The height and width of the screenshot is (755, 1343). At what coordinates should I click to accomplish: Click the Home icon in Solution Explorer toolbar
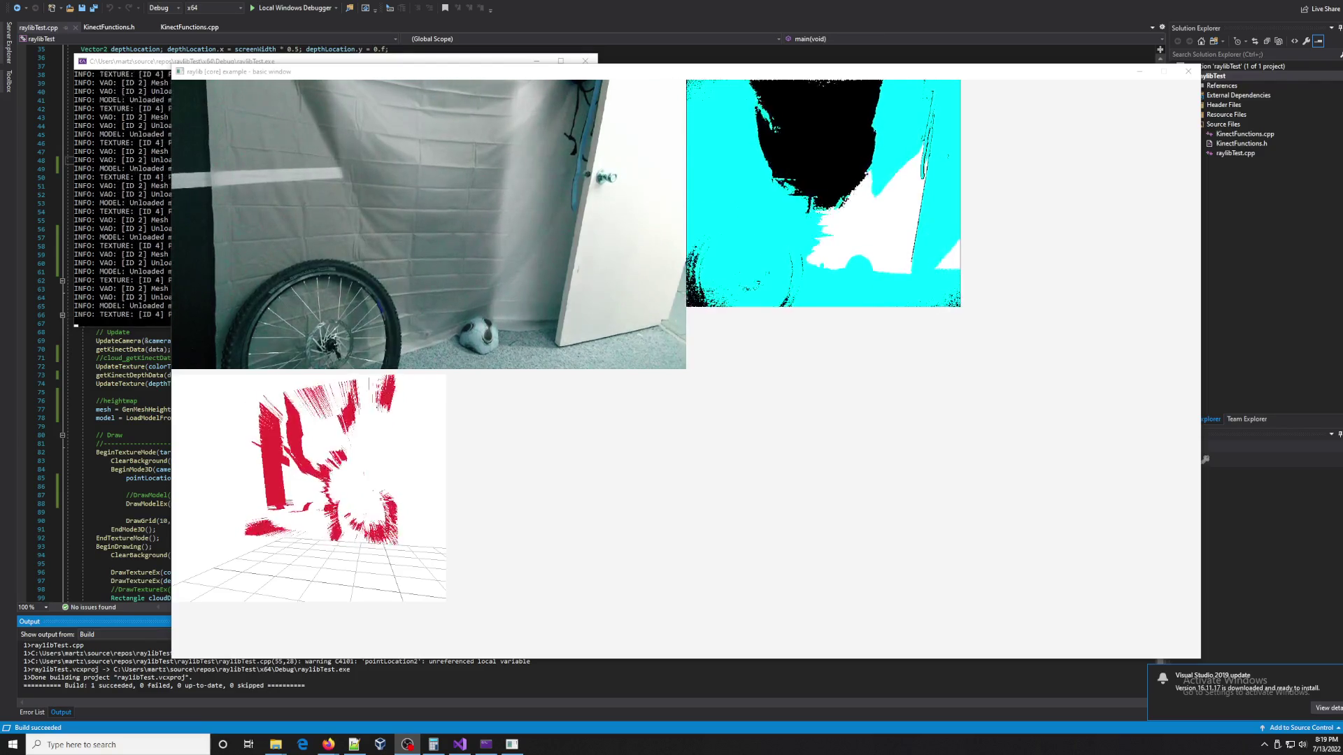tap(1201, 41)
